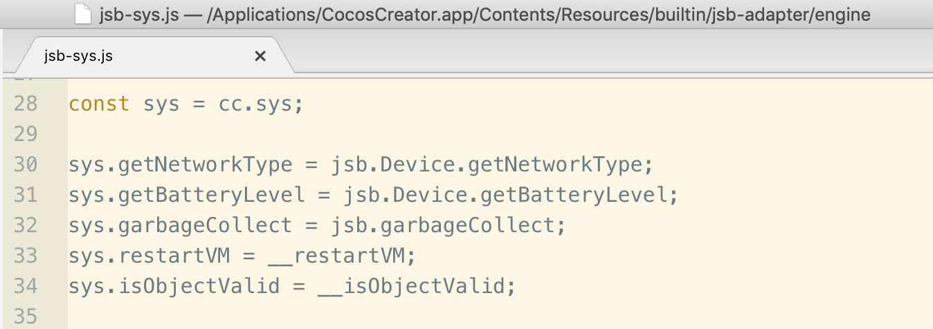Place cursor in cc.sys on line 28
Image resolution: width=933 pixels, height=329 pixels.
[261, 104]
